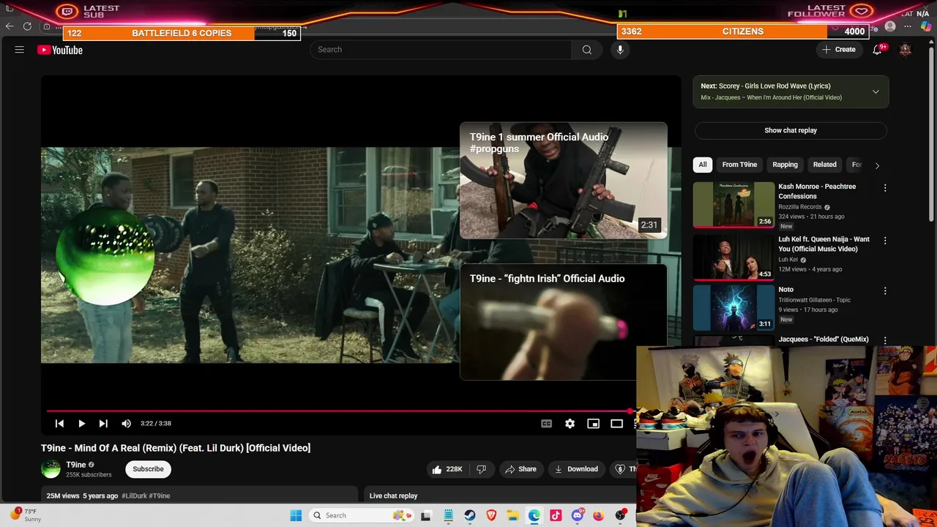Open the T9ine channel name link

point(76,465)
